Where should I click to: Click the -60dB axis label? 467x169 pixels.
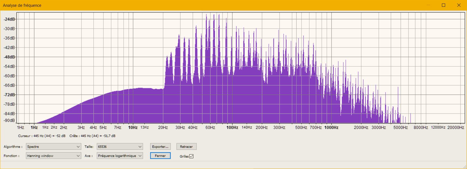point(9,76)
